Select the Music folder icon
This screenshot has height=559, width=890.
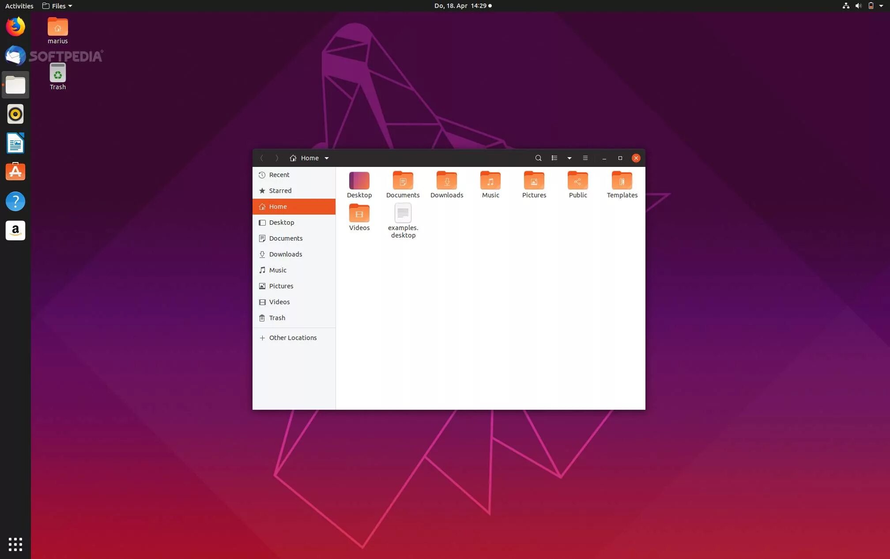tap(490, 181)
